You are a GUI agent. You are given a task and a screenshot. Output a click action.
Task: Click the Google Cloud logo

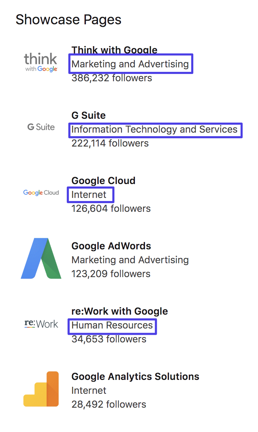tap(41, 192)
